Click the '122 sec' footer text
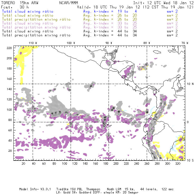 168,189
